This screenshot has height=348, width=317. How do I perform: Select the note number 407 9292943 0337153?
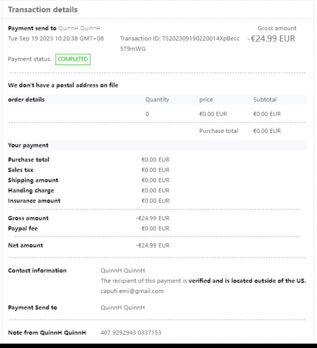point(131,333)
